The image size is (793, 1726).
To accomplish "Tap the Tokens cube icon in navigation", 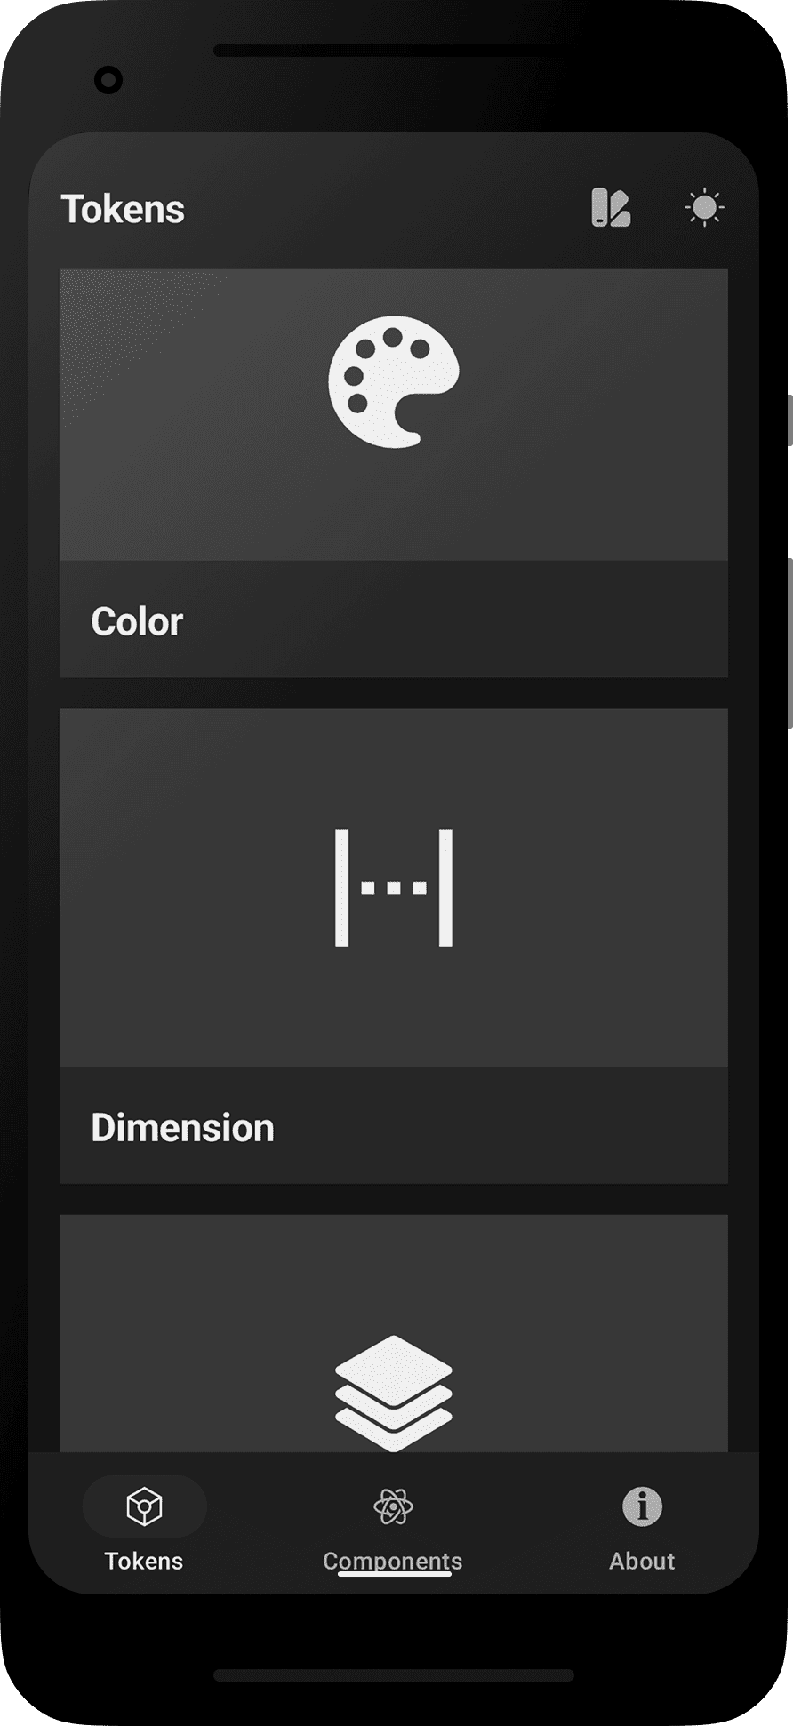I will (144, 1506).
